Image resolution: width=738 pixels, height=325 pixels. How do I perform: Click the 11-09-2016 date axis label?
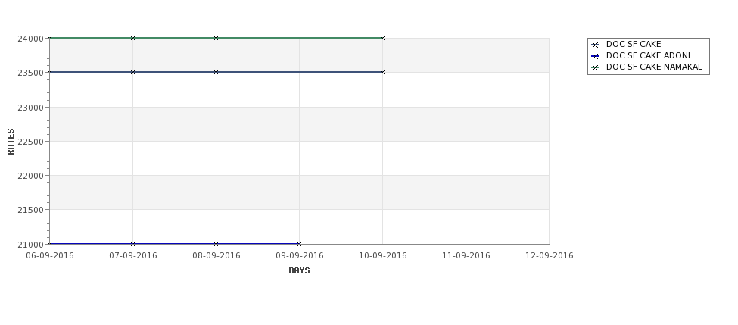tap(466, 255)
